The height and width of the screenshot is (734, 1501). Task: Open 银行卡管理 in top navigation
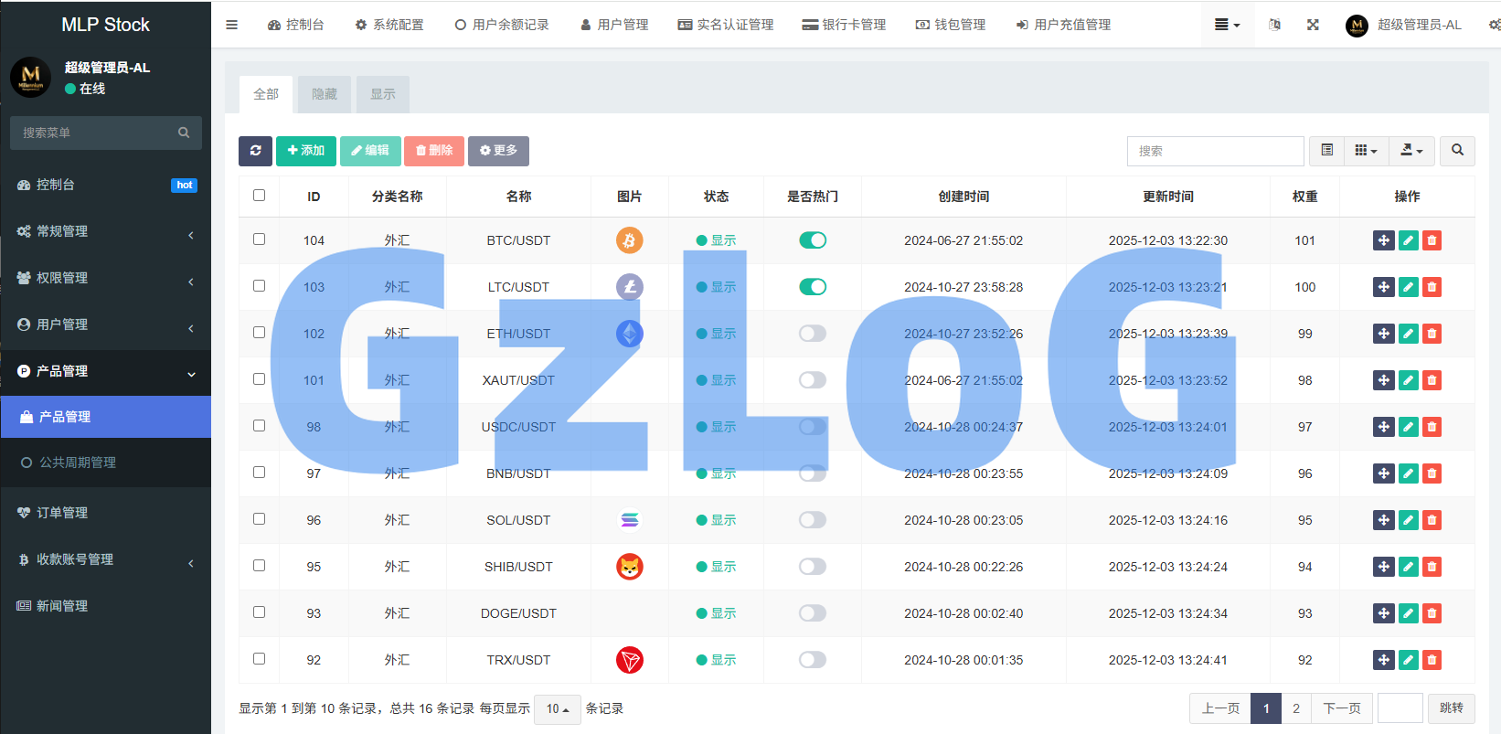tap(844, 25)
